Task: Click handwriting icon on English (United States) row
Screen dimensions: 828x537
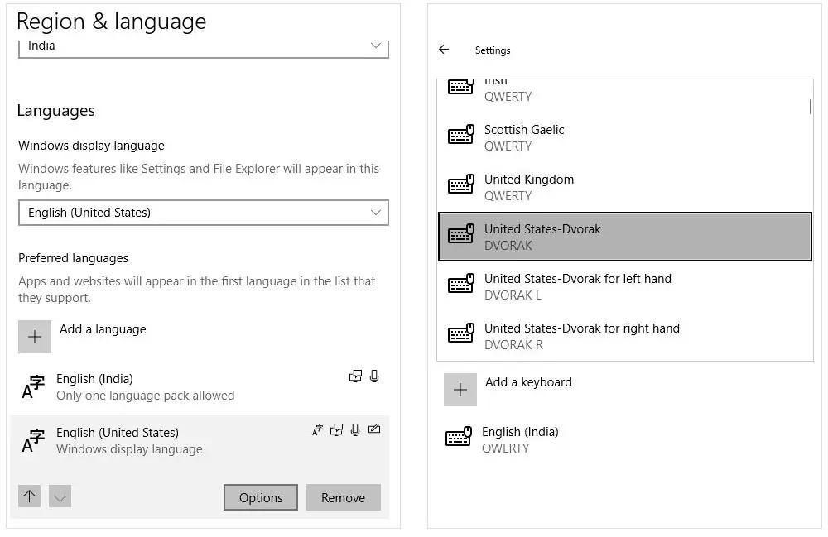Action: pyautogui.click(x=374, y=429)
